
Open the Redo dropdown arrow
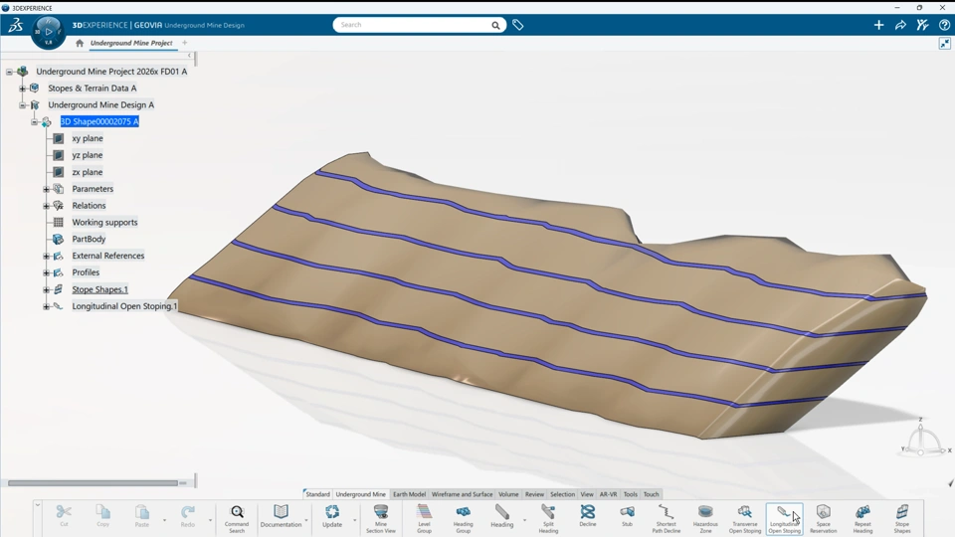point(210,520)
